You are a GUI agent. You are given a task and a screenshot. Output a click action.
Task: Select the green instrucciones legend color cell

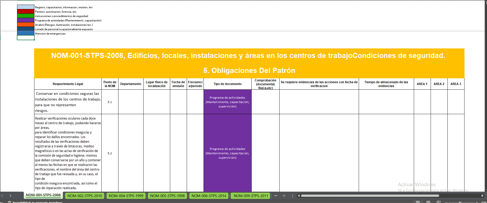(x=26, y=16)
